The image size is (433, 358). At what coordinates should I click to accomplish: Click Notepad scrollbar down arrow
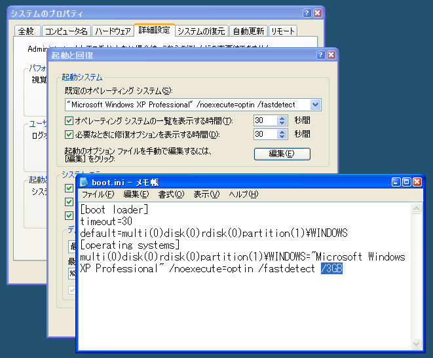click(416, 344)
